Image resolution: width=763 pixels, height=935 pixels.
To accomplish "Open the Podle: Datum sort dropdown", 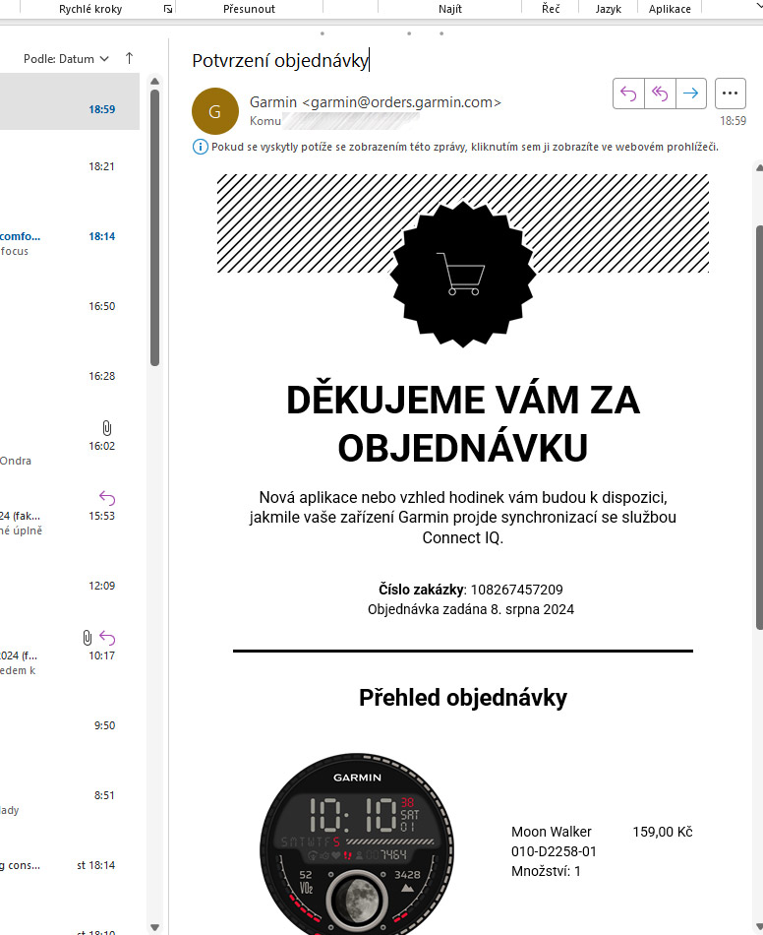I will [66, 58].
